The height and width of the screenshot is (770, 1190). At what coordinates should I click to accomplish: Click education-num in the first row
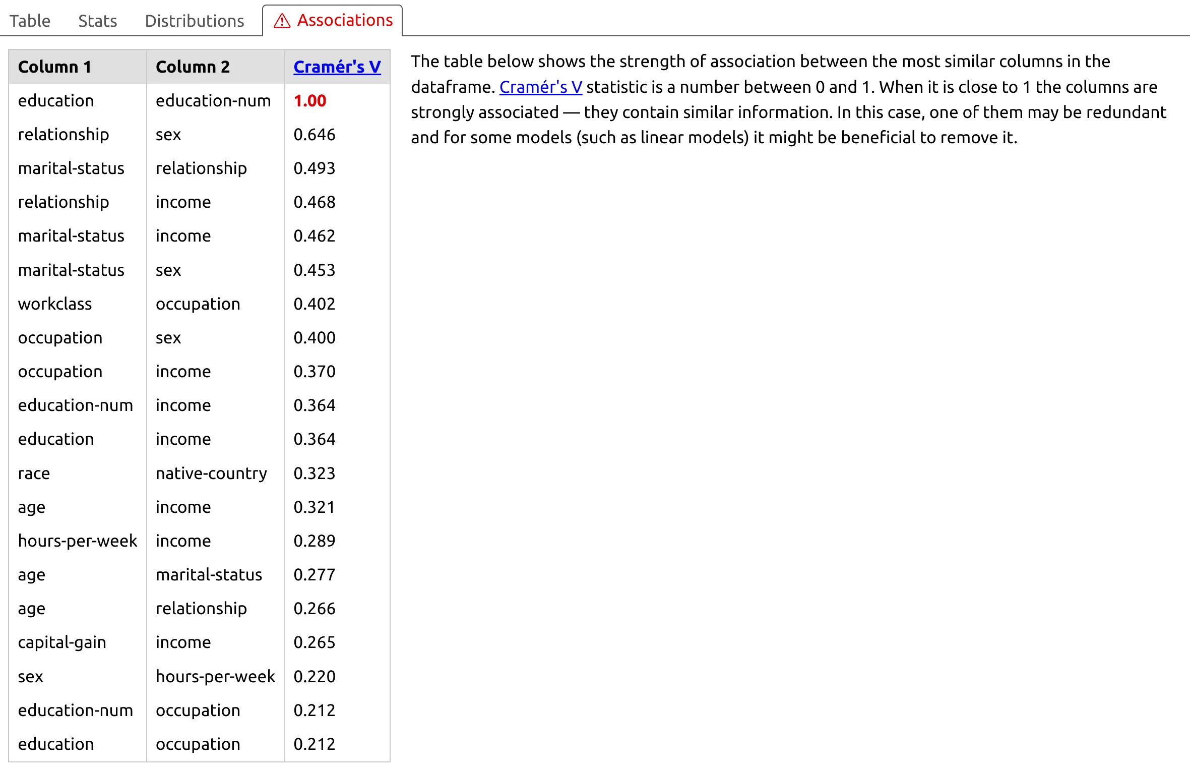tap(213, 100)
